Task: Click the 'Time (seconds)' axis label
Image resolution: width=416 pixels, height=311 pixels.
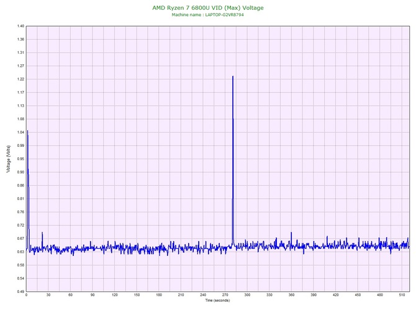Action: (x=217, y=300)
